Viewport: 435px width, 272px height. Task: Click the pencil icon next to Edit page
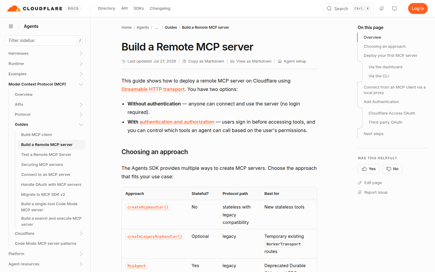(360, 183)
